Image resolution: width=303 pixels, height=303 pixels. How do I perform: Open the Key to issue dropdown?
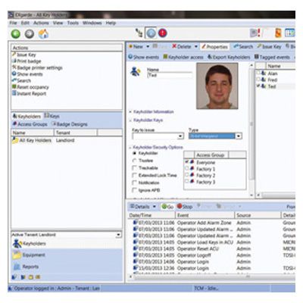pyautogui.click(x=180, y=136)
